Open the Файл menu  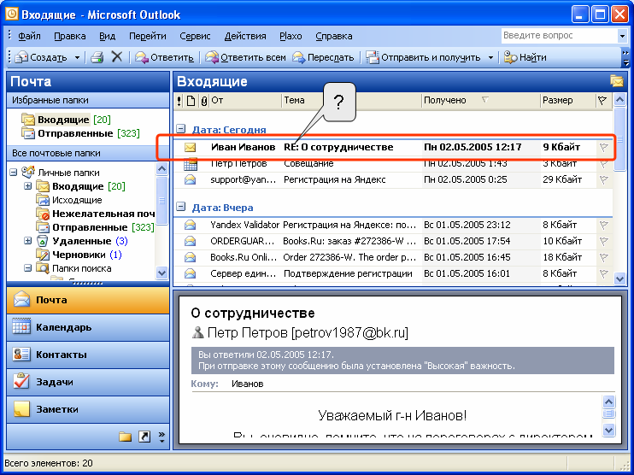29,36
